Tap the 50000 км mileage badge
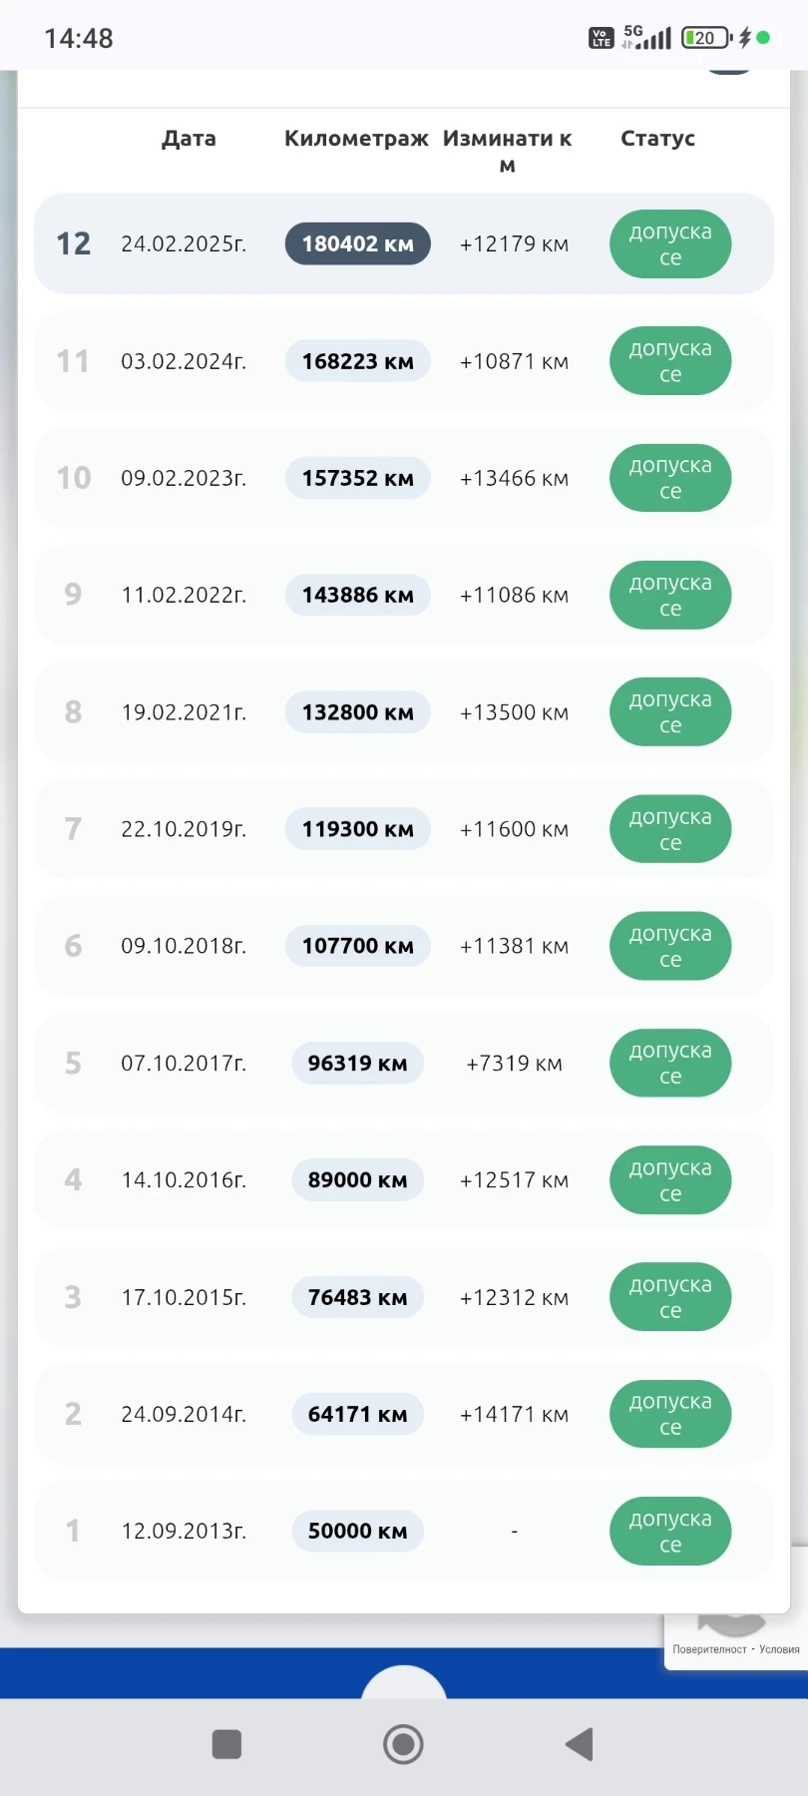Screen dimensions: 808x1796 [357, 1531]
